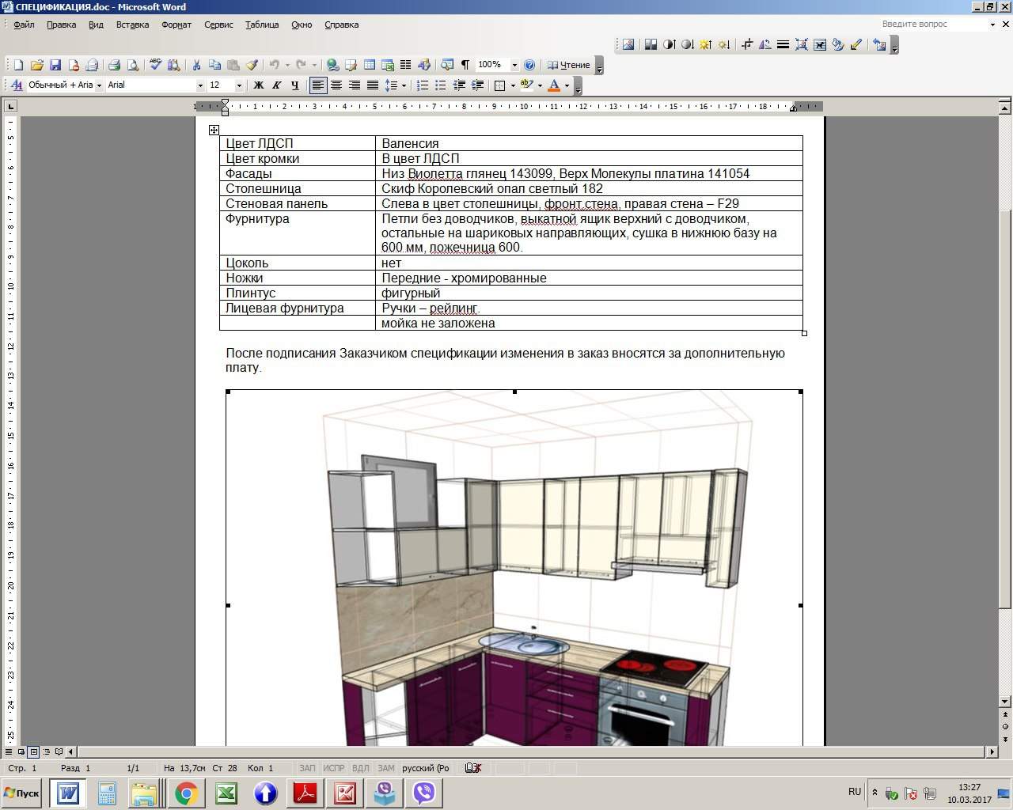Toggle bold formatting (Ж)
The width and height of the screenshot is (1013, 810).
(x=258, y=85)
